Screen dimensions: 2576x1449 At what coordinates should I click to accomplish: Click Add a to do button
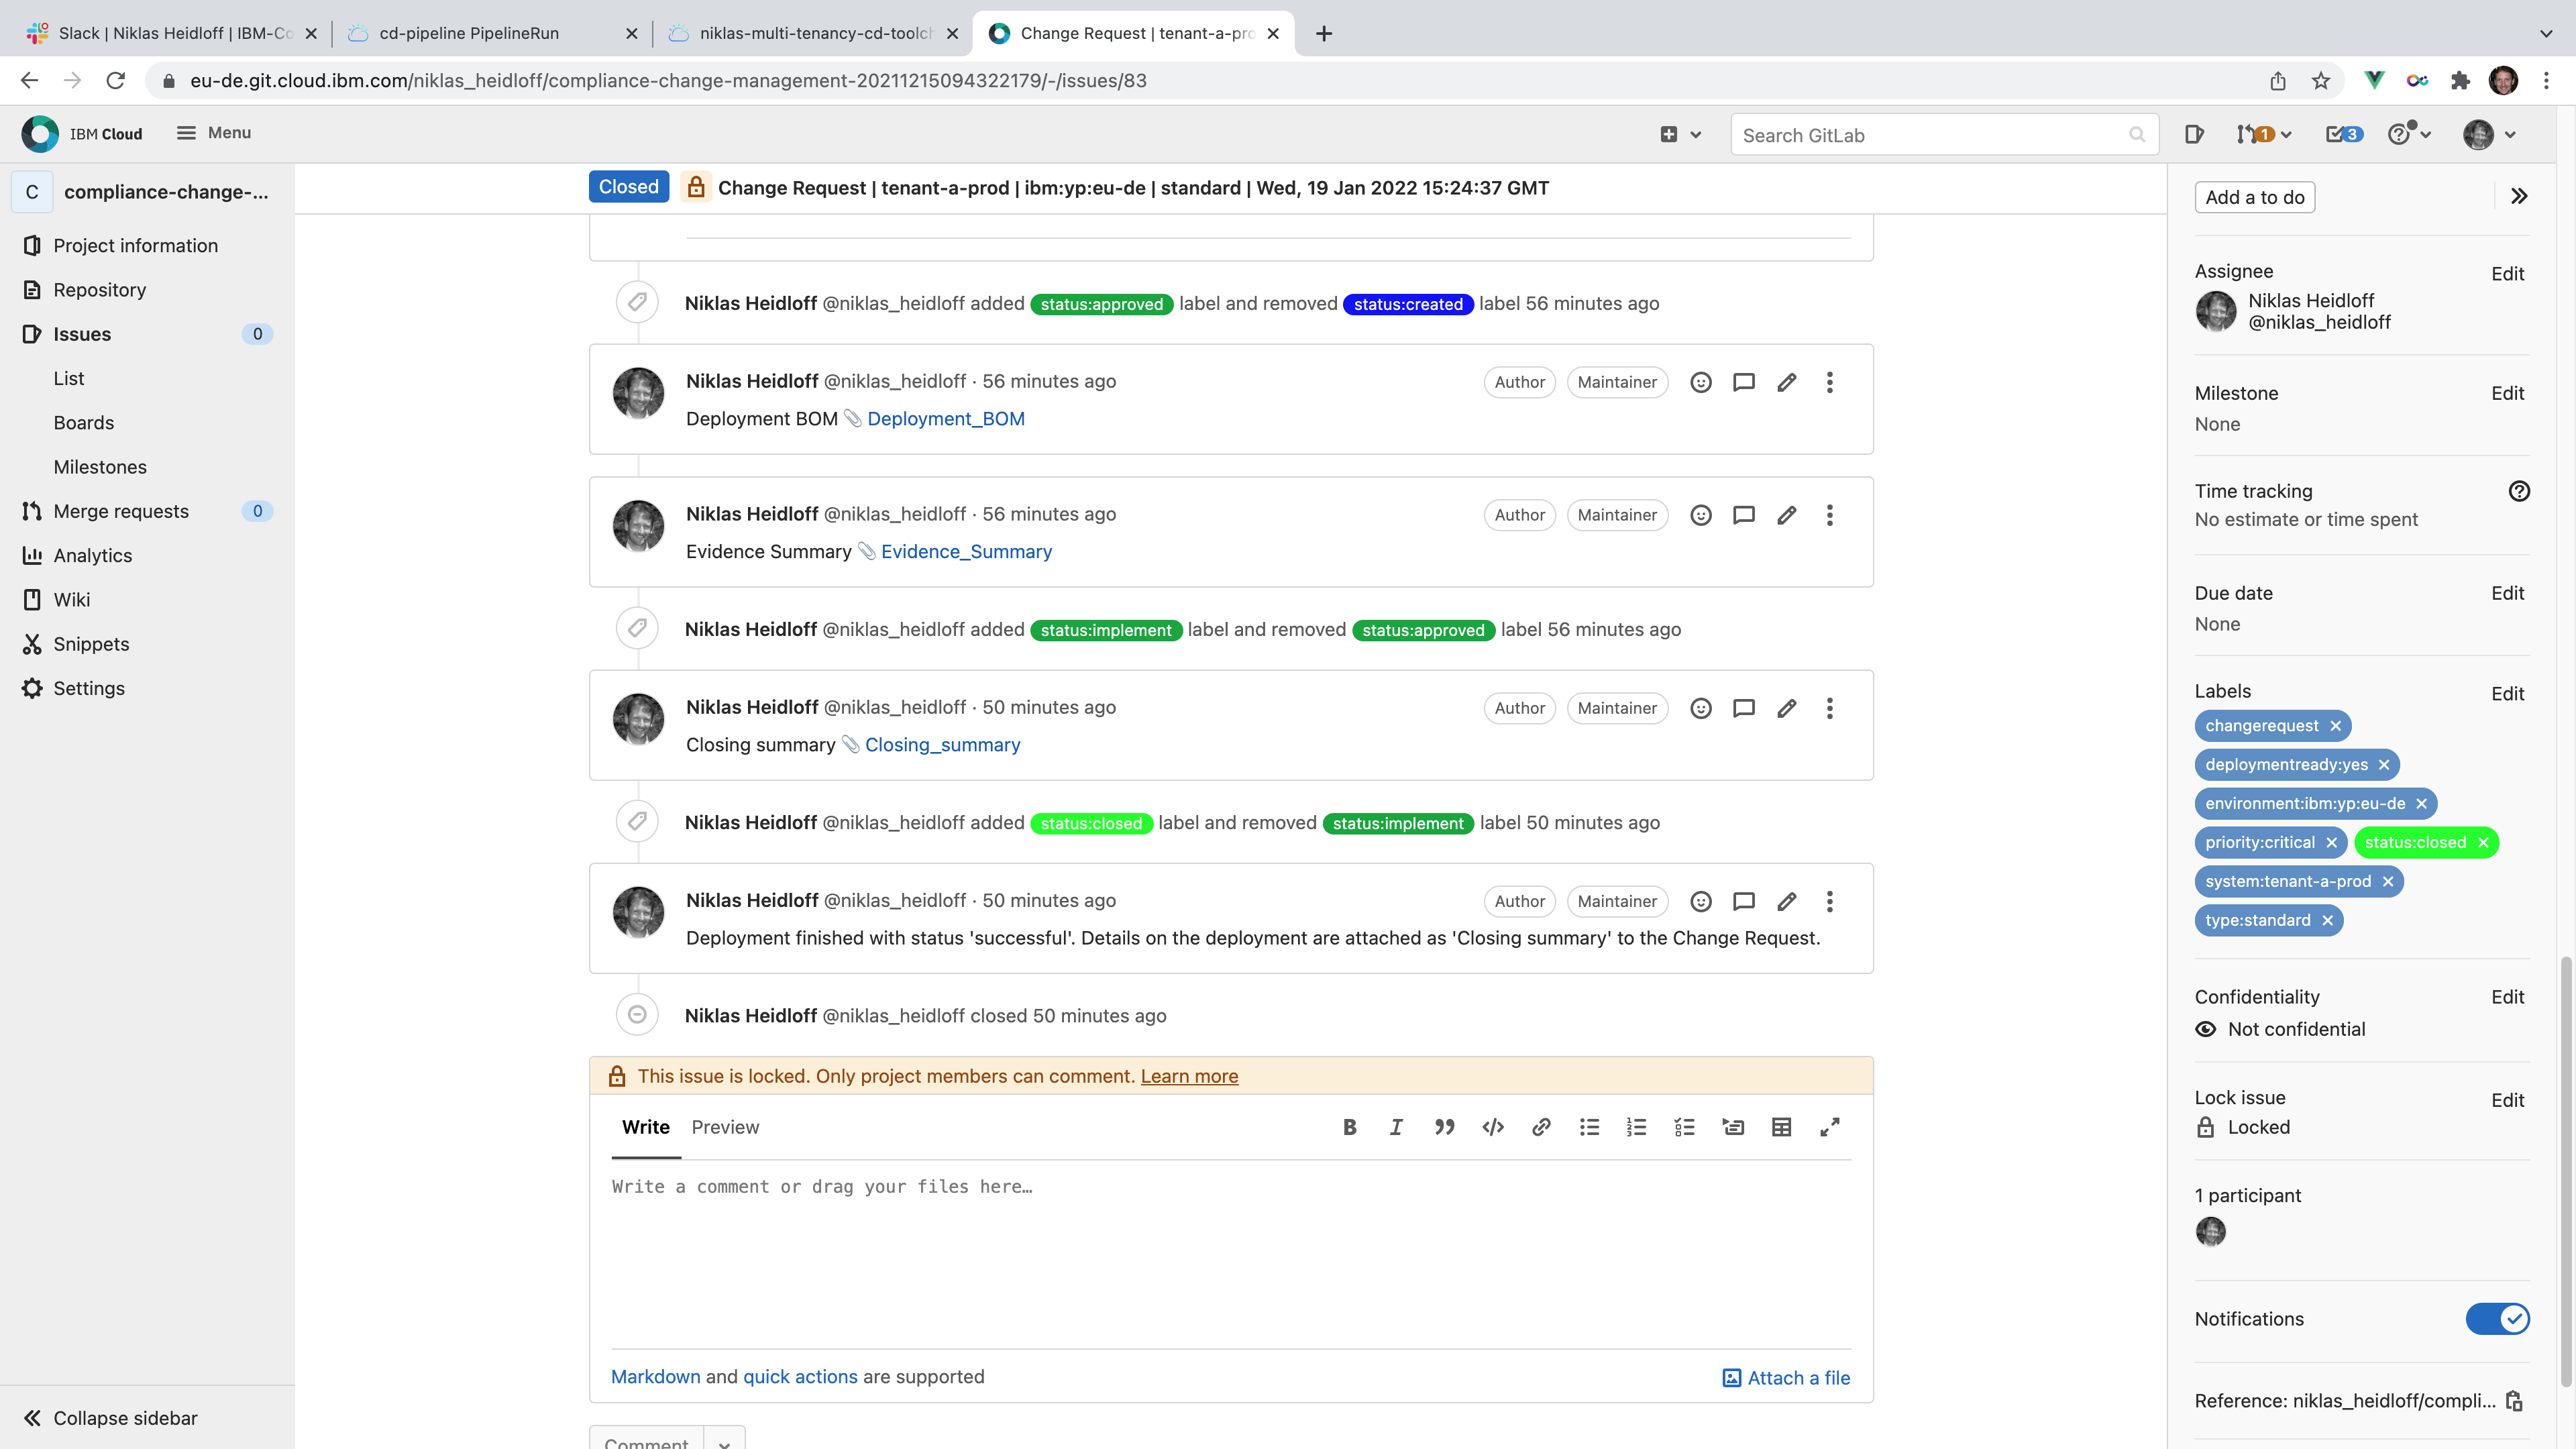tap(2254, 197)
